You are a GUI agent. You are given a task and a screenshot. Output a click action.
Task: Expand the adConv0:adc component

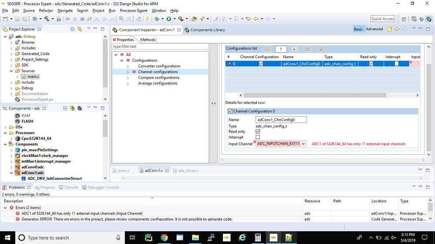coord(11,167)
